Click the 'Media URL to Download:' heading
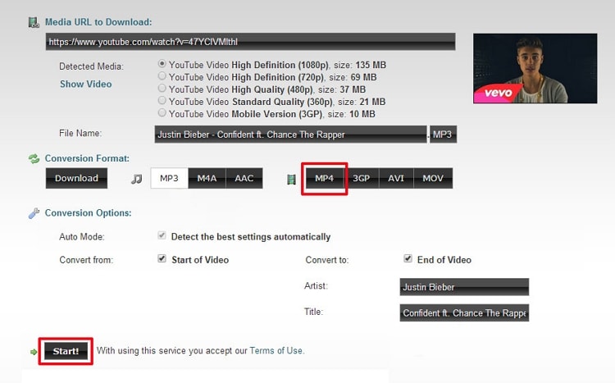Viewport: 615px width, 383px height. coord(98,22)
